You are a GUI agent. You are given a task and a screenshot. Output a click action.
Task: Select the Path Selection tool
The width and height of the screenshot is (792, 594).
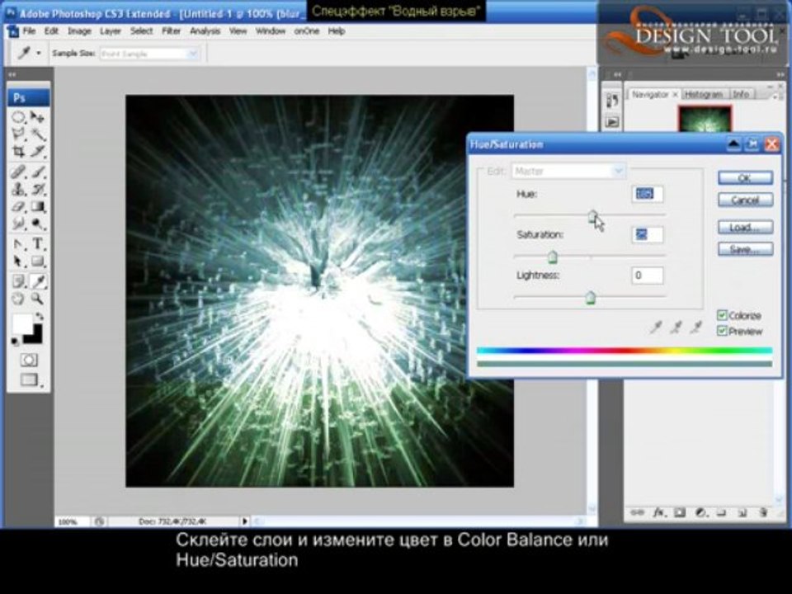coord(19,262)
